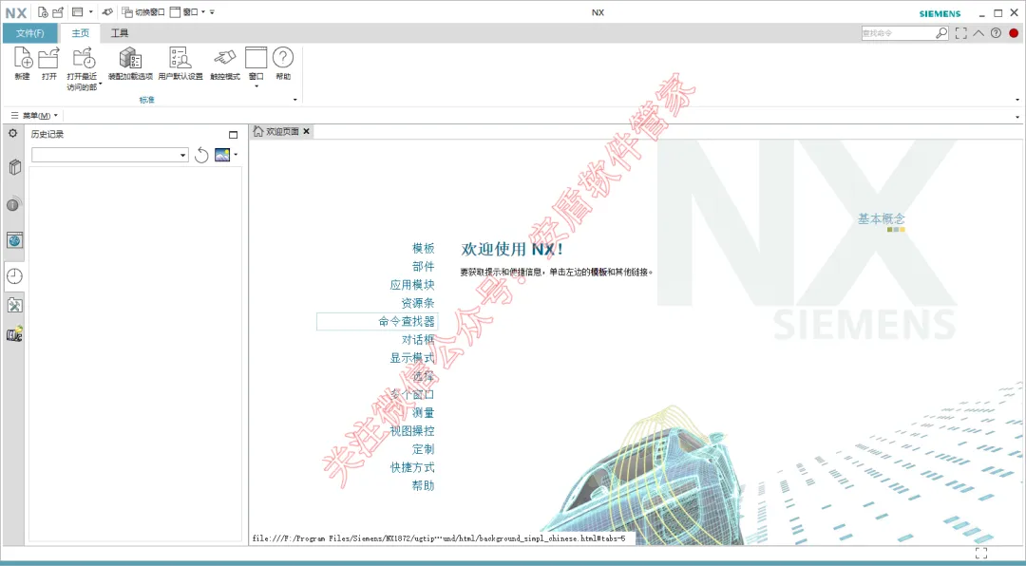Image resolution: width=1026 pixels, height=566 pixels.
Task: Maximize the 历史记录 panel with its square icon
Action: (234, 135)
